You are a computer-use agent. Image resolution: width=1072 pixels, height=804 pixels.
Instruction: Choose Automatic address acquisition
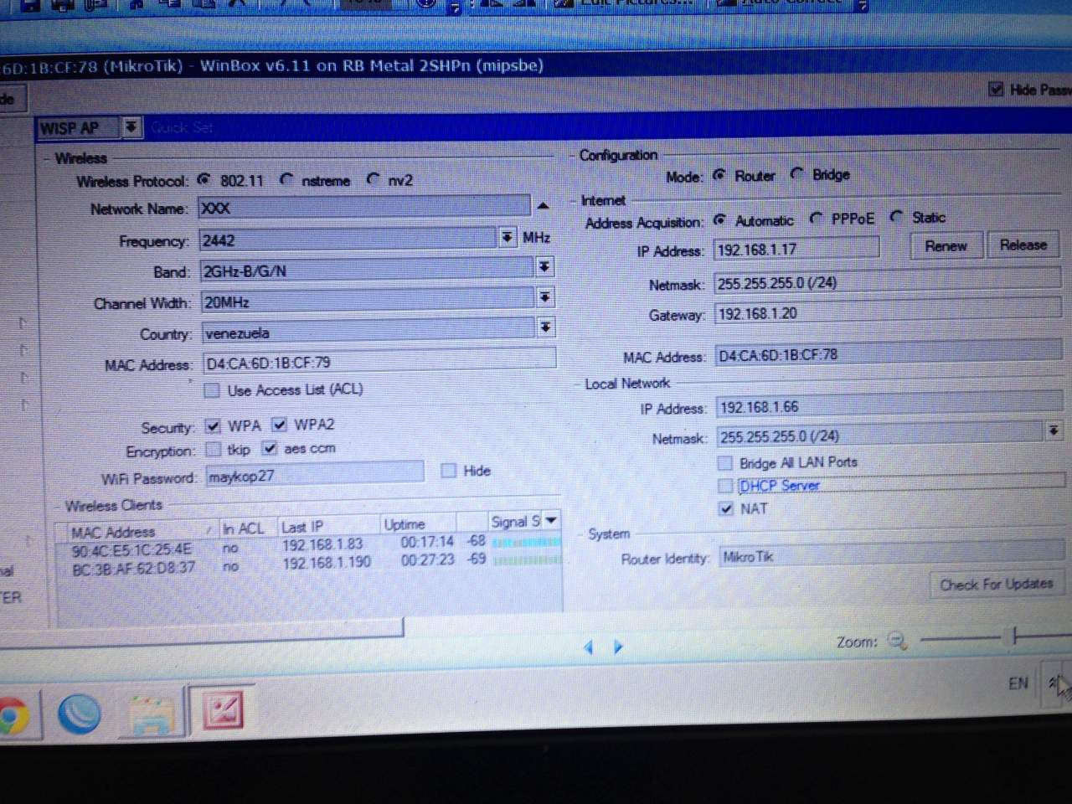click(x=719, y=220)
